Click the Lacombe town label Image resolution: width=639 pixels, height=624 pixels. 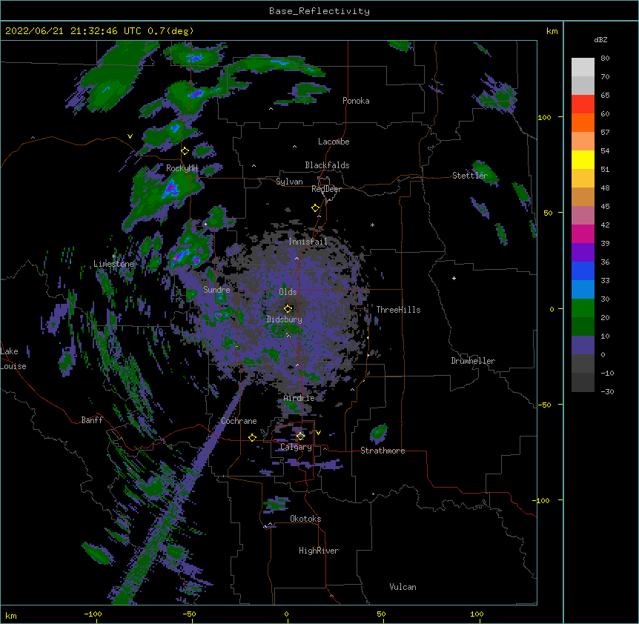coord(334,142)
